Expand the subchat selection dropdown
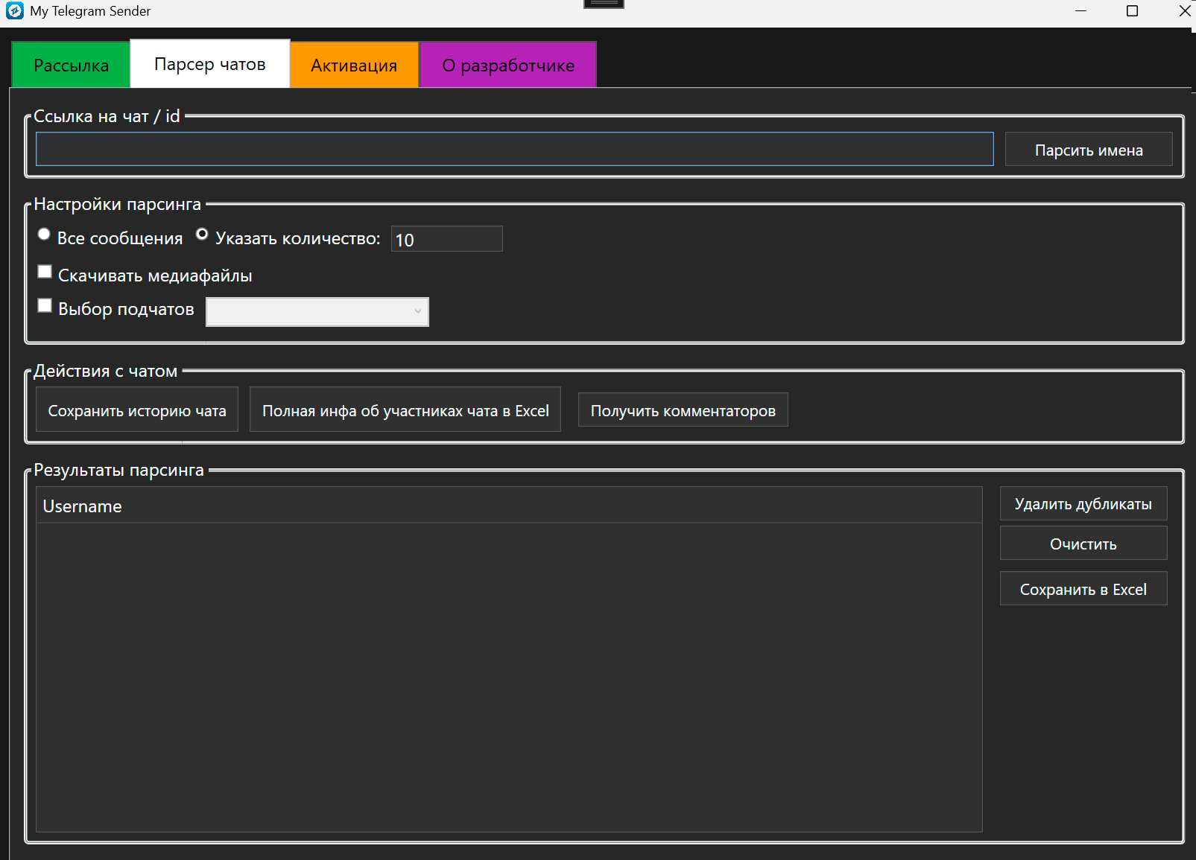Image resolution: width=1196 pixels, height=860 pixels. point(317,312)
